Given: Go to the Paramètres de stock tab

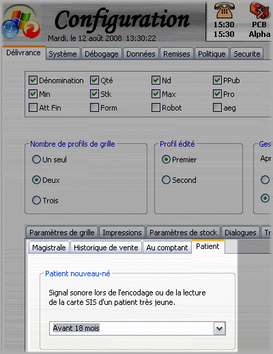Looking at the screenshot, I should (183, 233).
